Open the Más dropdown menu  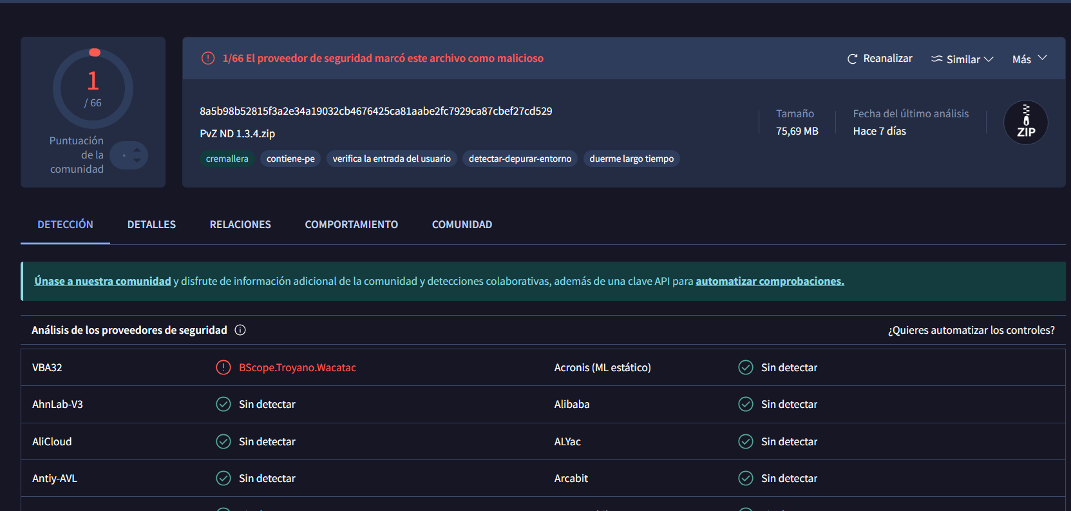[1029, 59]
